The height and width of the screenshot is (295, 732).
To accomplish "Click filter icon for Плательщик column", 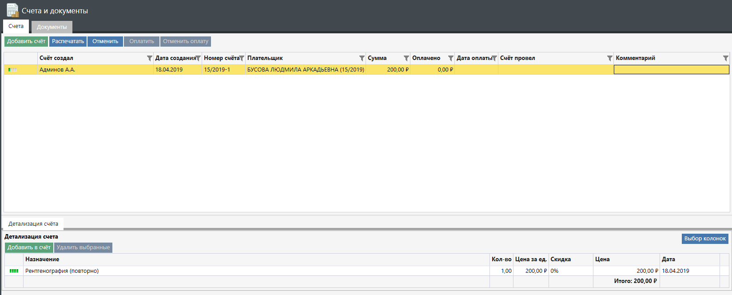I will 362,58.
